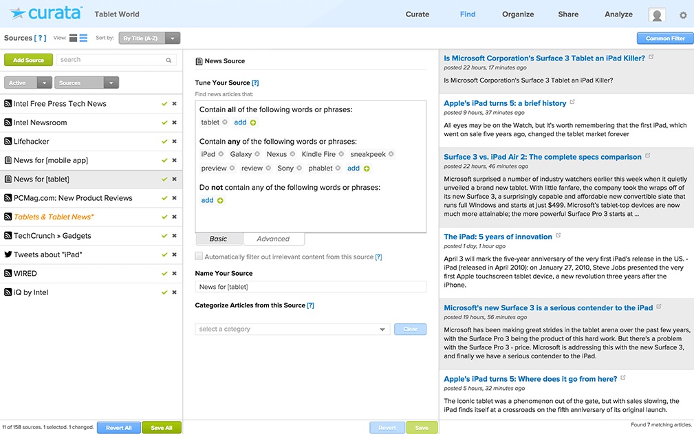Click the Common Filter button
This screenshot has height=434, width=694.
click(665, 39)
